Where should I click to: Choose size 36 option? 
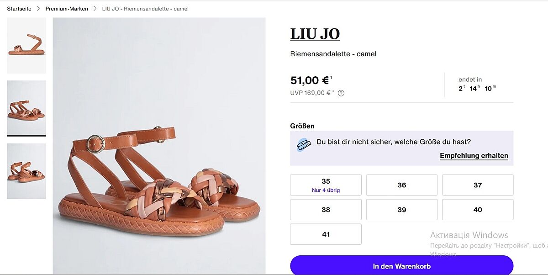click(401, 185)
